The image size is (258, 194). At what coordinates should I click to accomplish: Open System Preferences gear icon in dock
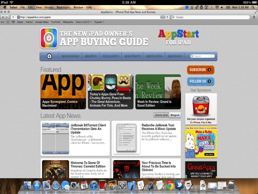(122, 186)
